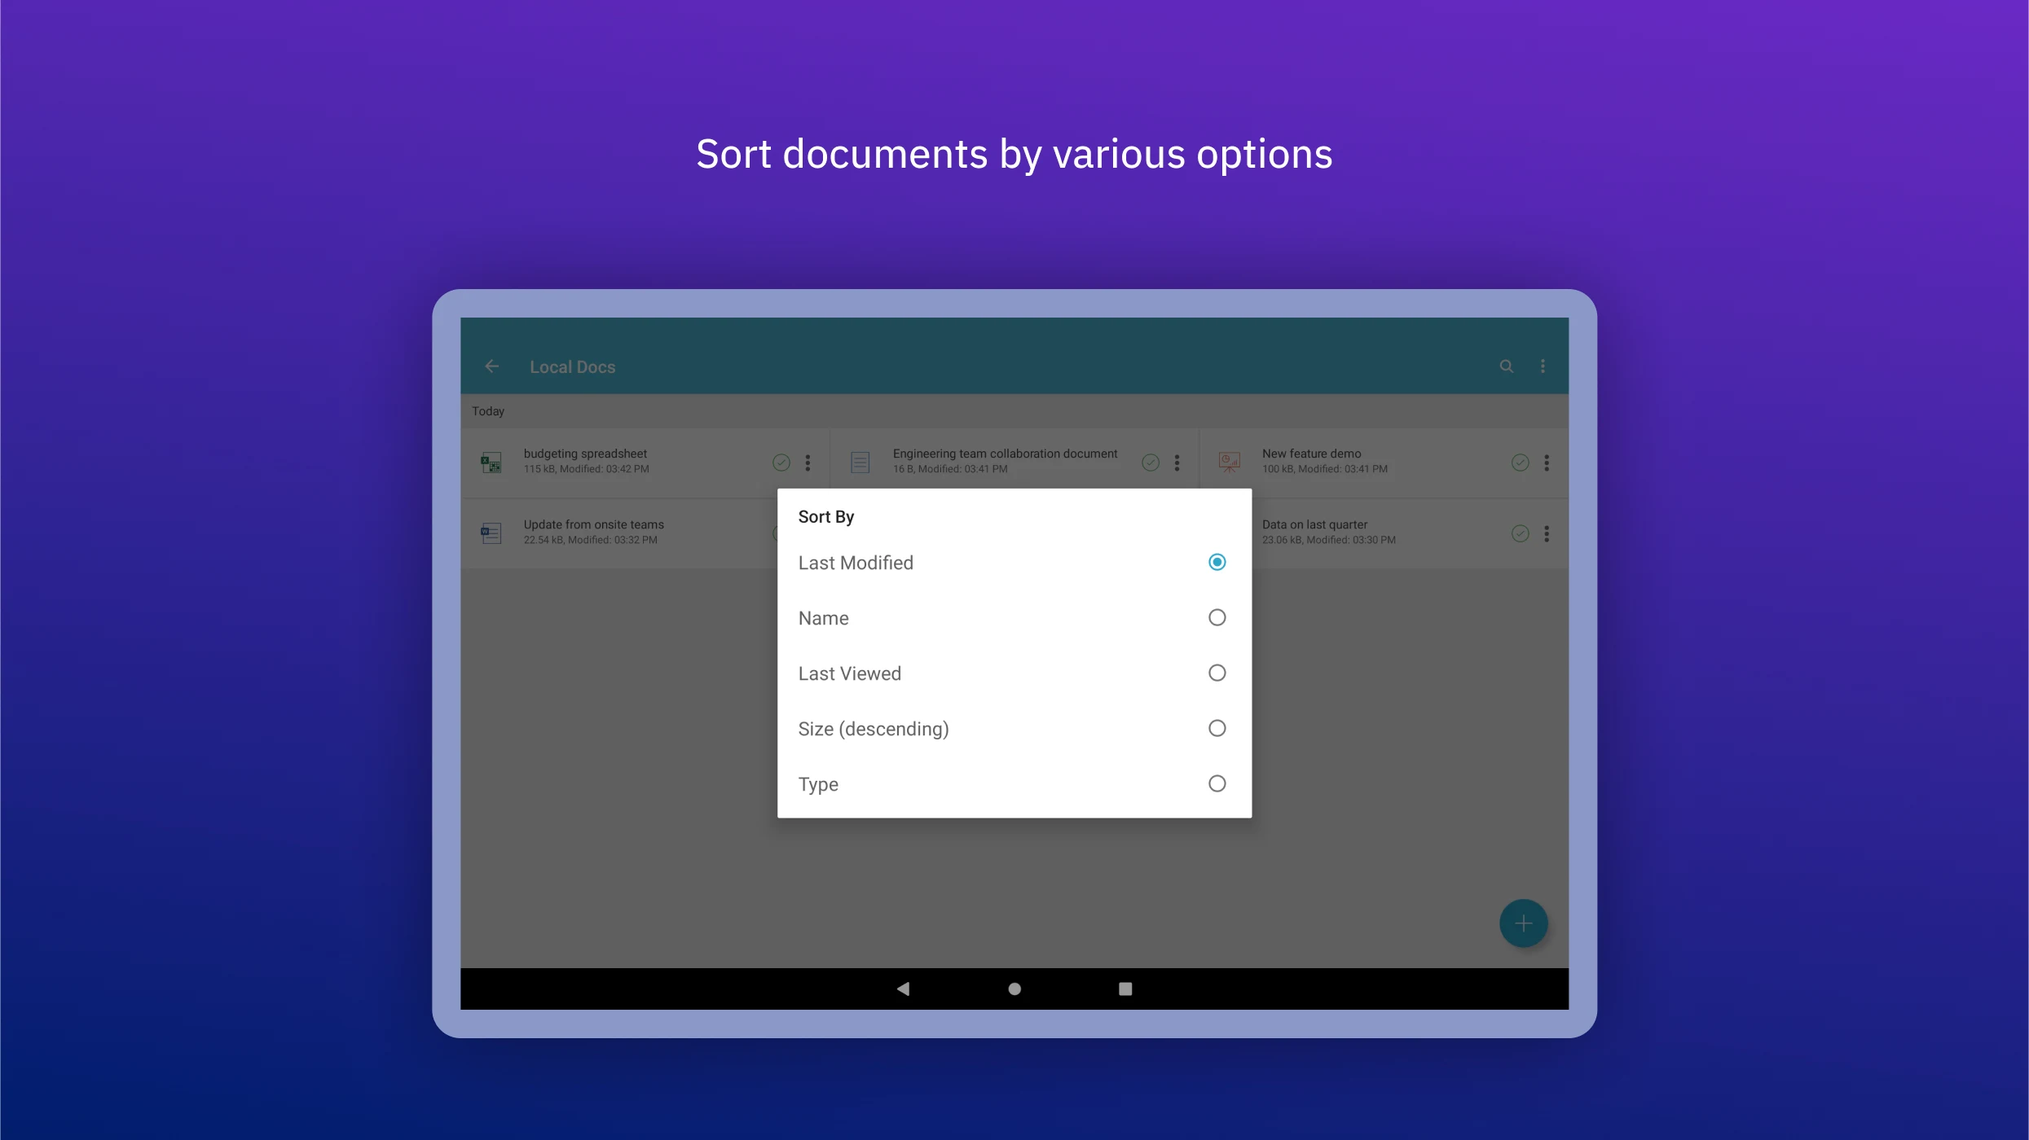Viewport: 2029px width, 1140px height.
Task: Open the budgeting spreadsheet file icon
Action: click(x=491, y=463)
